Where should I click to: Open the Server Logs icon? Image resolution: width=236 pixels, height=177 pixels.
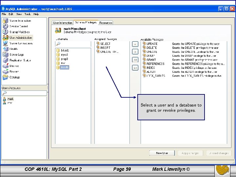click(x=6, y=55)
